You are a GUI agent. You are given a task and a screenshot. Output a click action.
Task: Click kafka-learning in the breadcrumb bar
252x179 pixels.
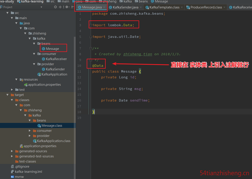pos(30,1)
